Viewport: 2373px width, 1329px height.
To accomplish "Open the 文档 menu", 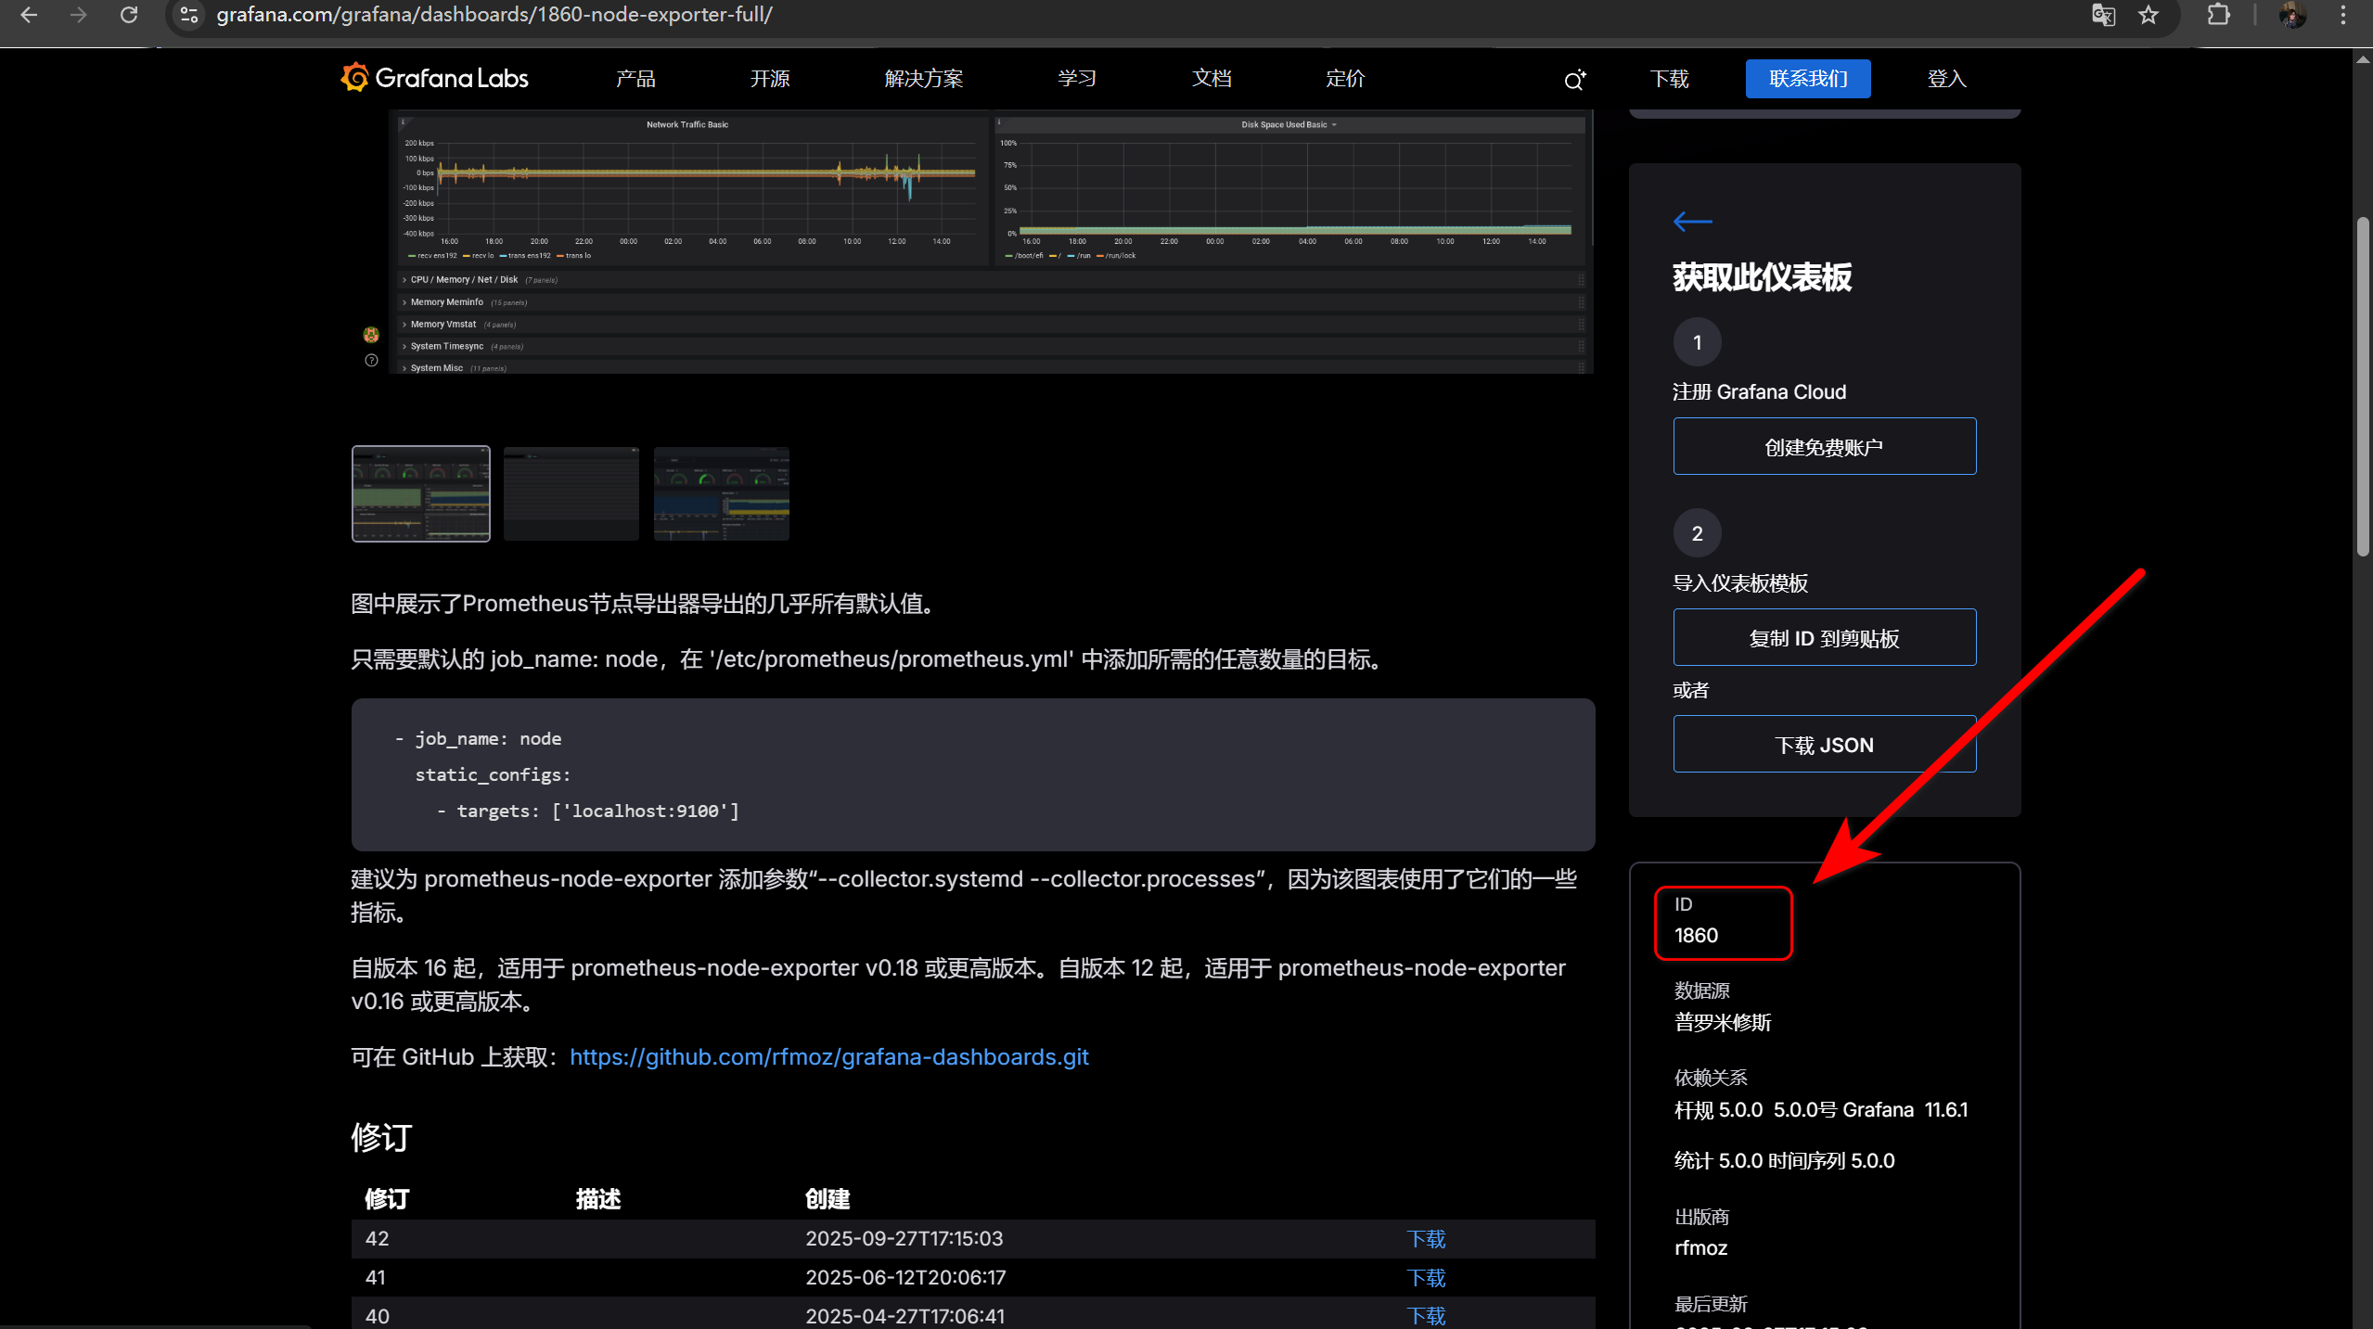I will (x=1212, y=79).
